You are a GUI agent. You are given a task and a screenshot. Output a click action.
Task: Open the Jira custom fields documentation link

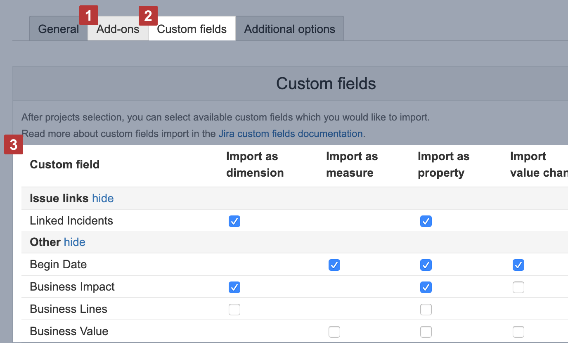coord(290,134)
